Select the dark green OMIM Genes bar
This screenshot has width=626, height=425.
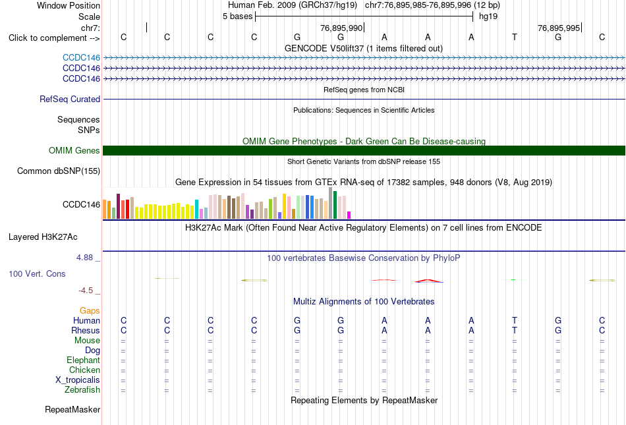pos(364,150)
